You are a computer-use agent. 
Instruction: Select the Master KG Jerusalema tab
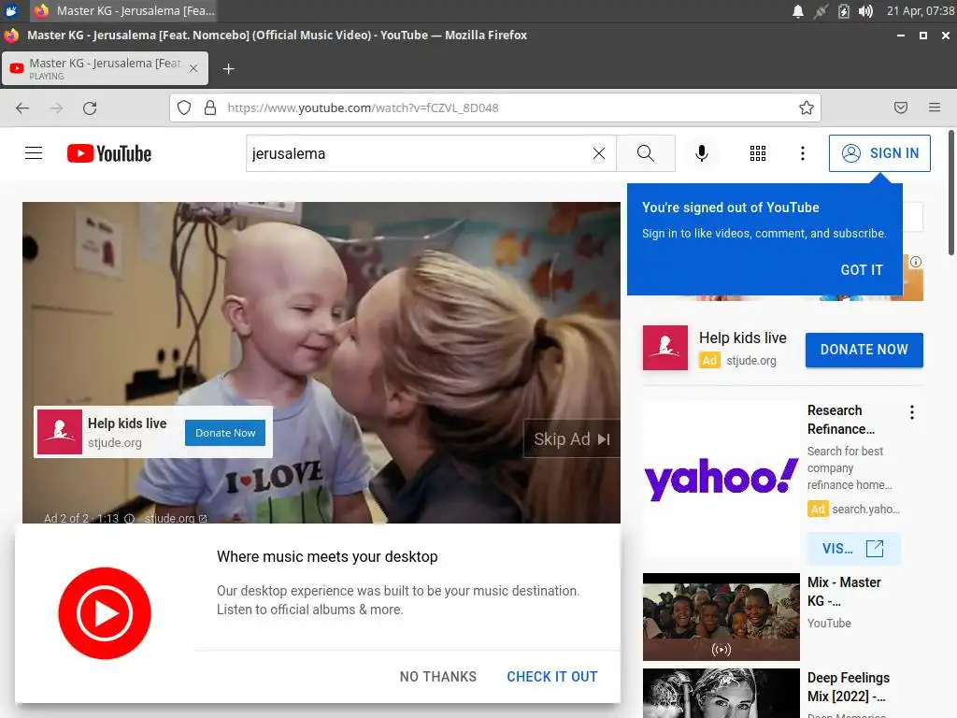pos(105,68)
